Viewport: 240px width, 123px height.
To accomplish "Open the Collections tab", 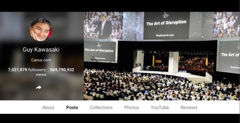I will point(101,107).
